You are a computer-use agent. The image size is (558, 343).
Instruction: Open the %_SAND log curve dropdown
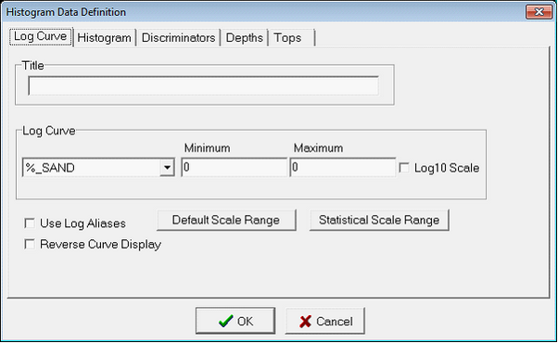(x=167, y=167)
